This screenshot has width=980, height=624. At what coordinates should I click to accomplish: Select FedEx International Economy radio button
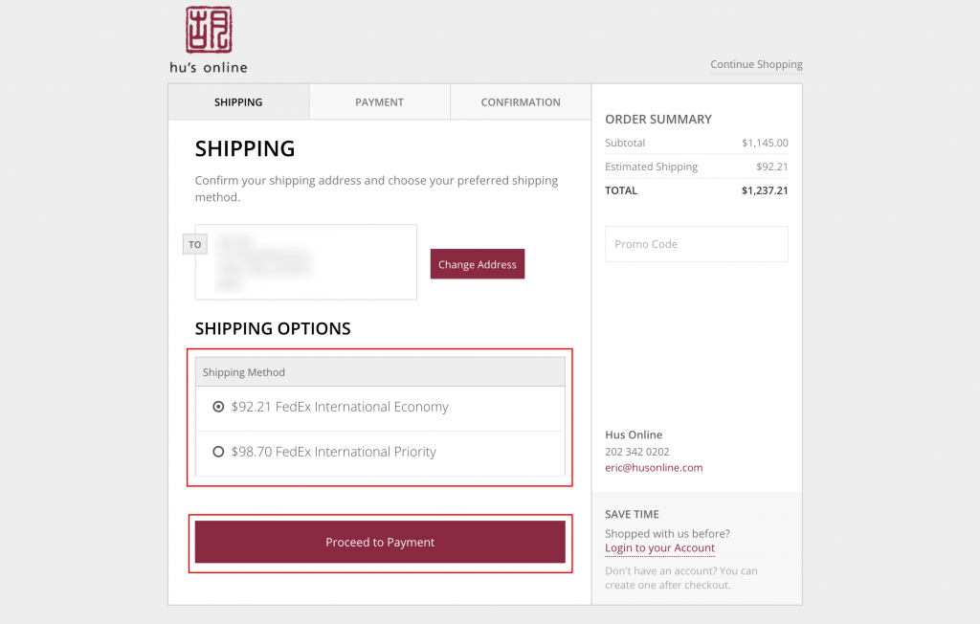click(218, 407)
